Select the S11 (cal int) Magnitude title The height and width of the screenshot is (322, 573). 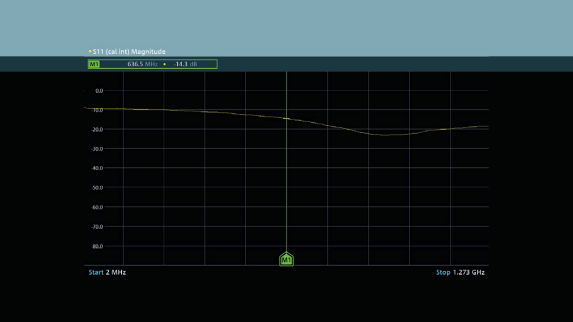129,52
